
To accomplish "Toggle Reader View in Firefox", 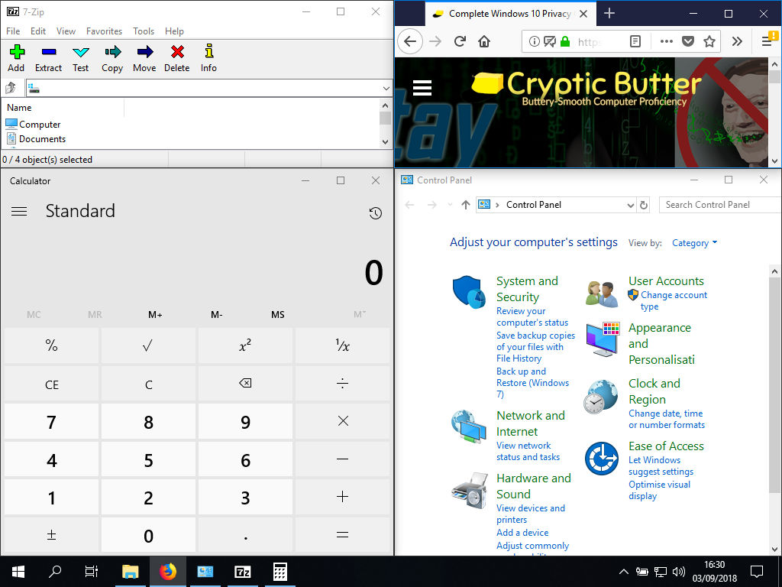I will click(x=635, y=41).
